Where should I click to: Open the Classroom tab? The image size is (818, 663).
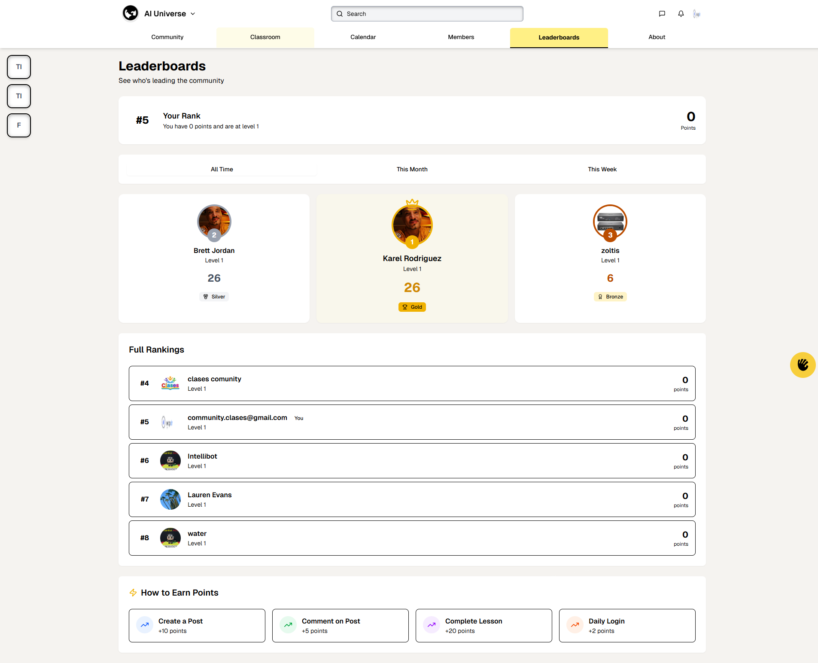[265, 37]
